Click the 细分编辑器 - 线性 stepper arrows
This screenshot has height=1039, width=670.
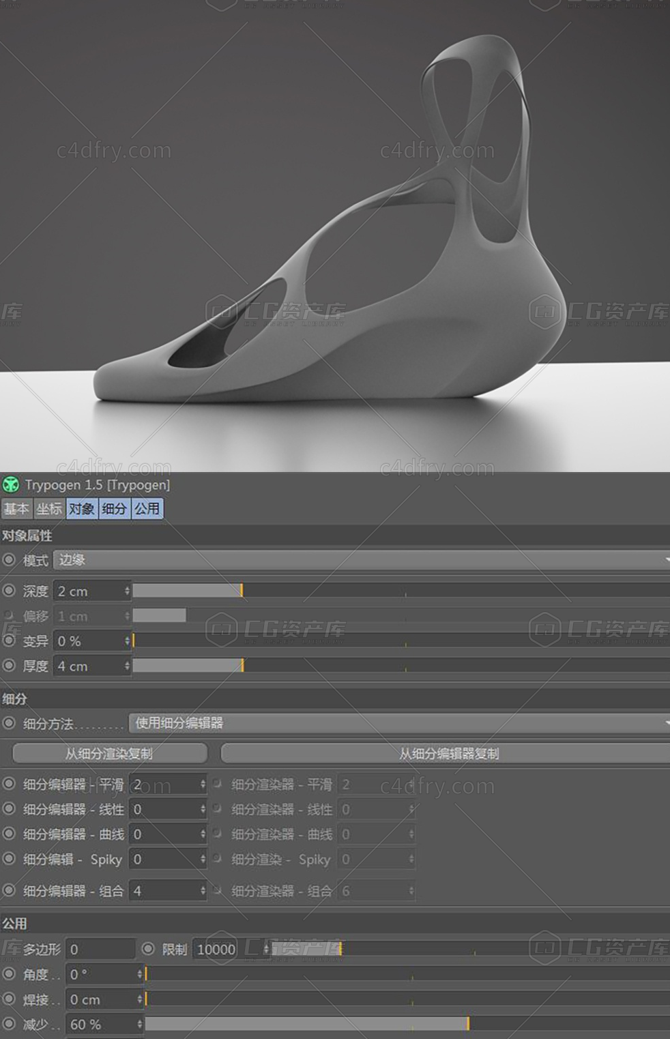pyautogui.click(x=203, y=809)
